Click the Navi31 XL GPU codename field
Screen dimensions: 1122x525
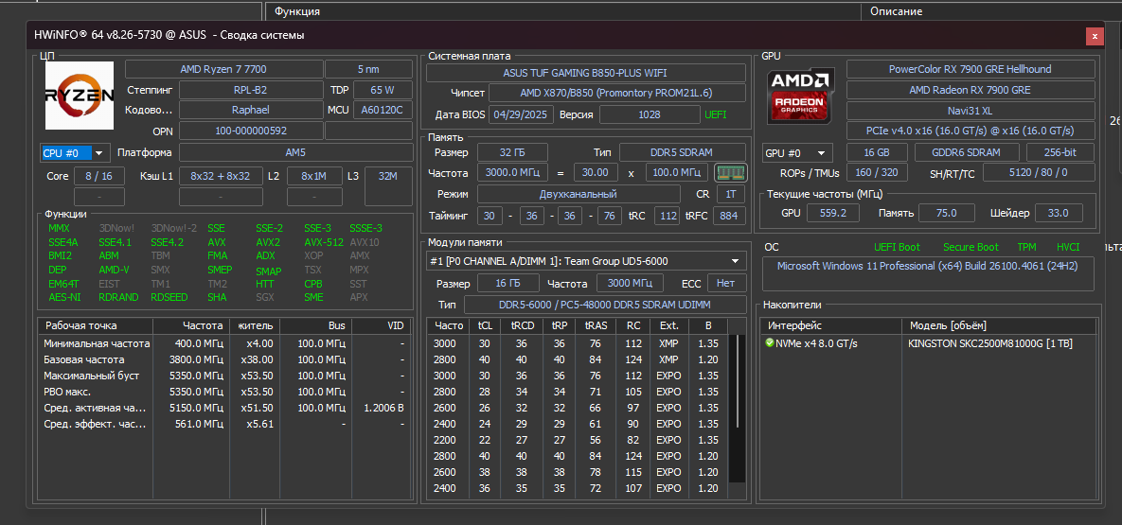click(971, 111)
